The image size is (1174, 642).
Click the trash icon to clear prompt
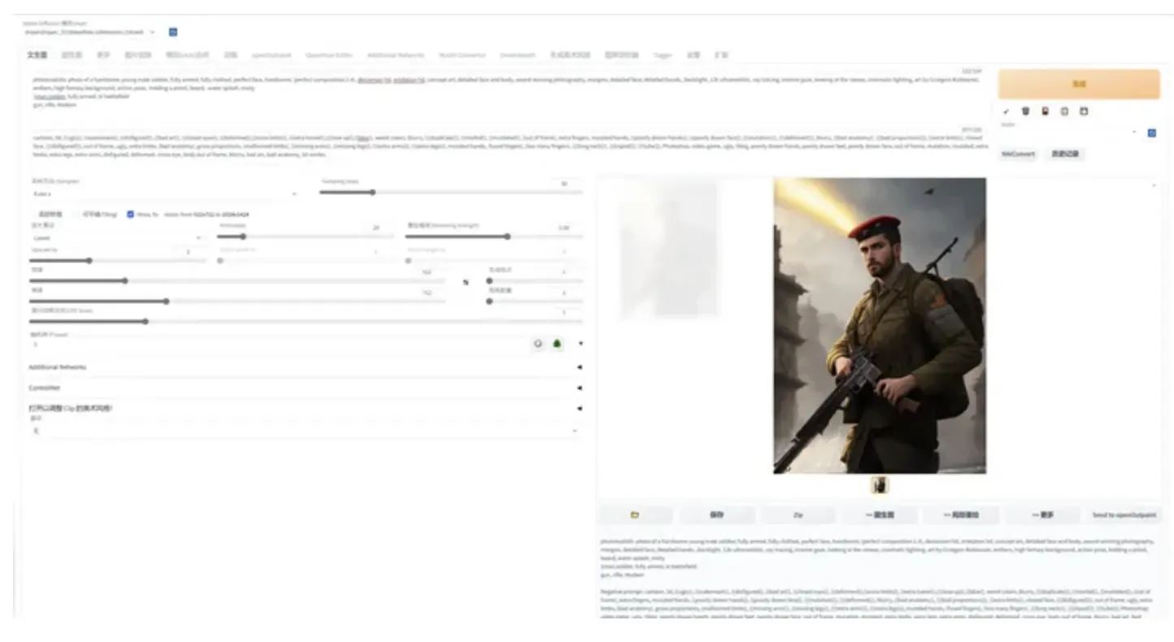[1025, 111]
